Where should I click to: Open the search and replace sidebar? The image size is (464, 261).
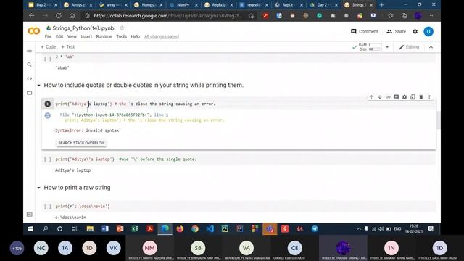[x=29, y=65]
